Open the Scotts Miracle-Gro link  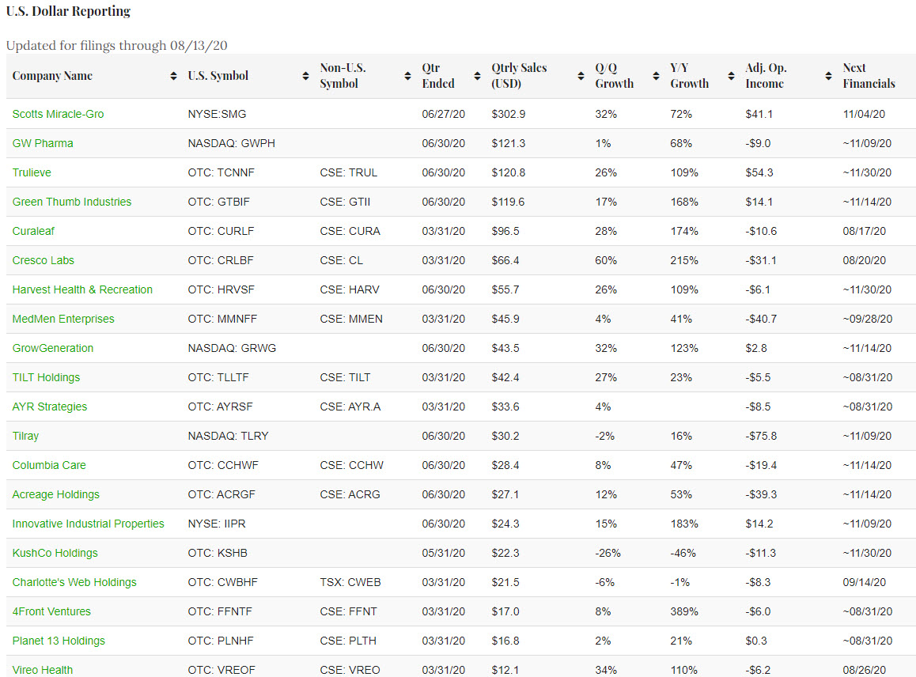pos(58,114)
